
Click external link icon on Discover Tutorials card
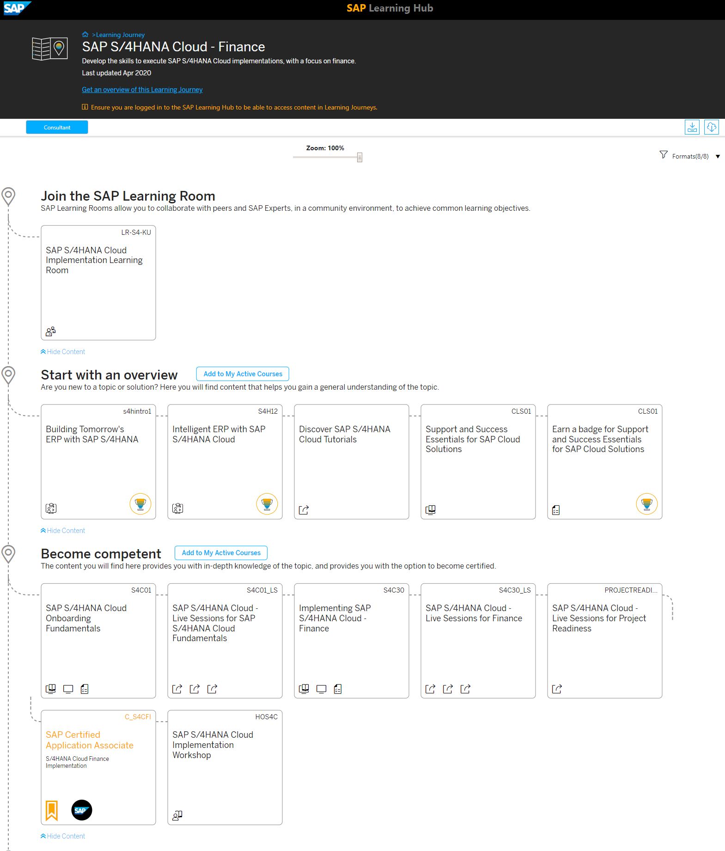tap(304, 510)
